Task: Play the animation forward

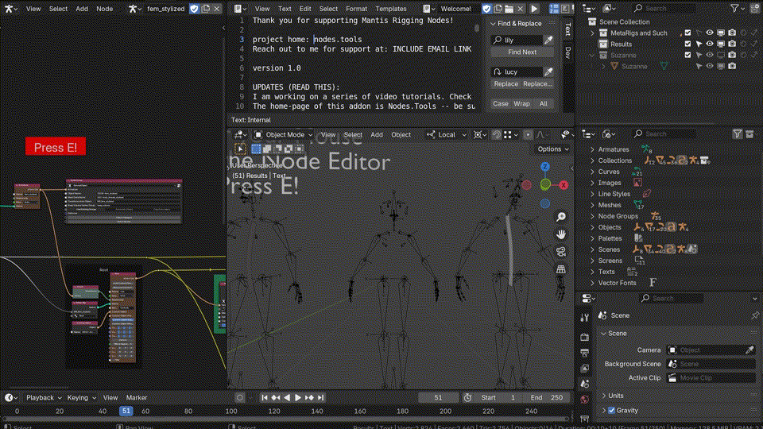Action: [298, 398]
